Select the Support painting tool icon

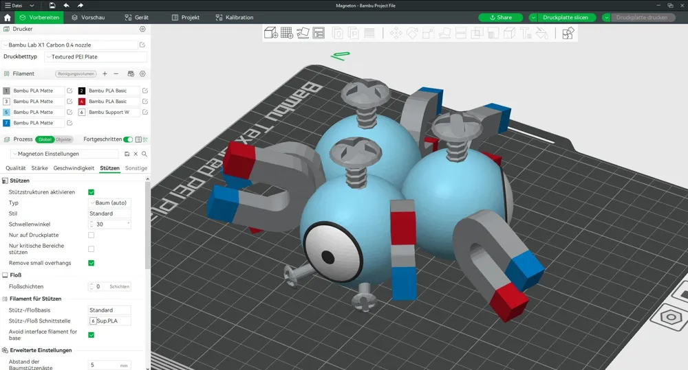tap(493, 33)
